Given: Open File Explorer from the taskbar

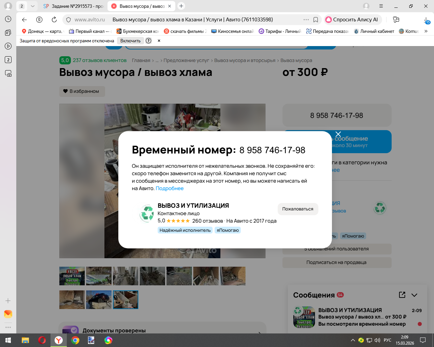Looking at the screenshot, I should click(x=25, y=340).
